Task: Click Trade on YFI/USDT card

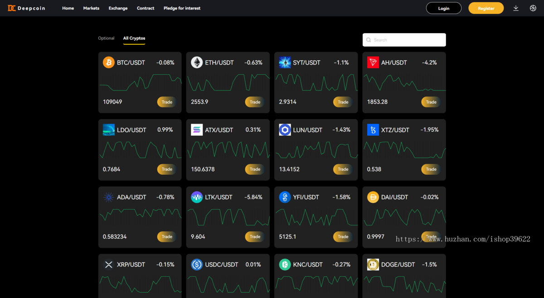Action: click(x=343, y=236)
